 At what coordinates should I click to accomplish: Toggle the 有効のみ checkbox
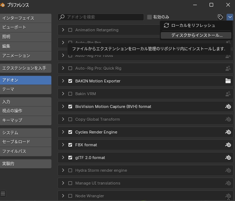150,17
